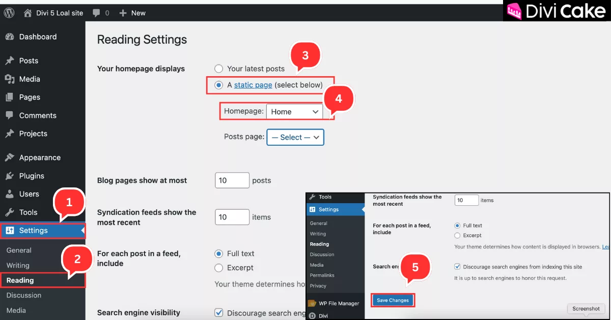Screen dimensions: 611x320
Task: Open Privacy in inset settings submenu
Action: coord(318,285)
